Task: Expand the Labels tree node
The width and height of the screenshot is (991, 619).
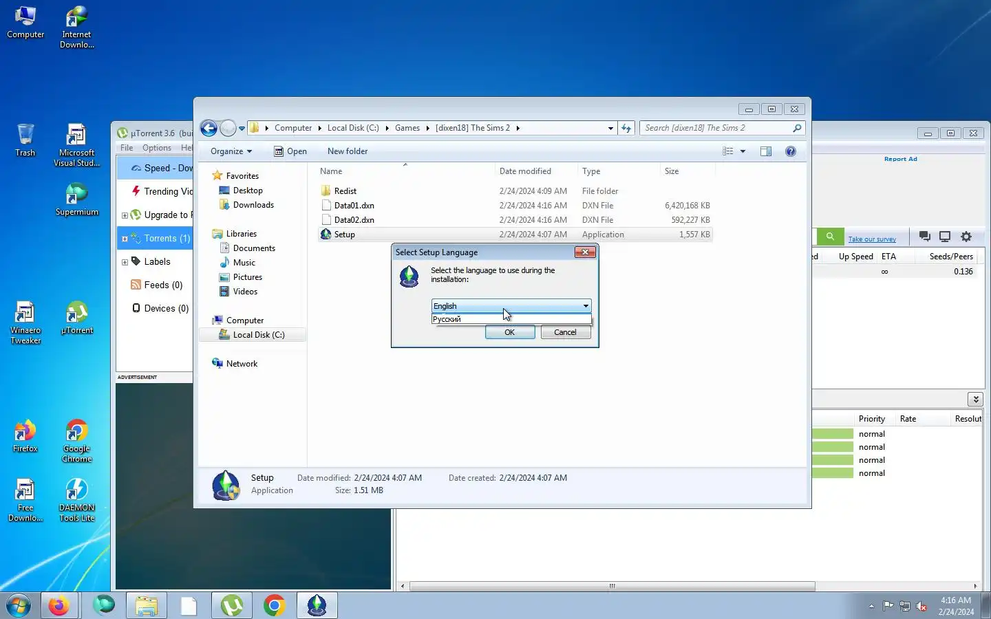Action: tap(125, 262)
